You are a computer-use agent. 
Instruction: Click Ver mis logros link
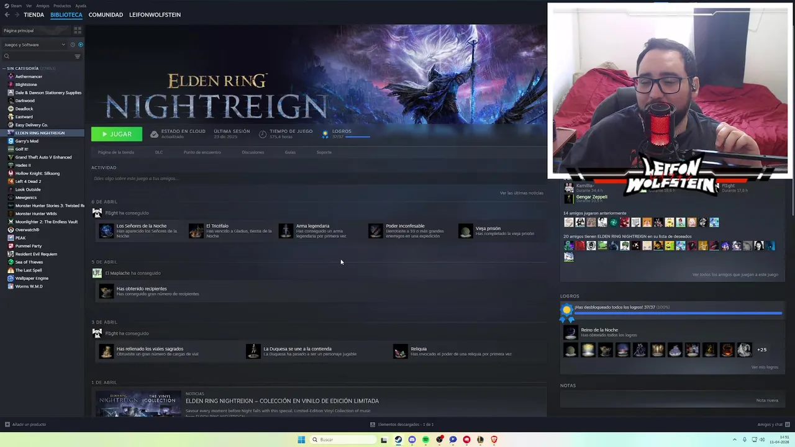click(765, 367)
